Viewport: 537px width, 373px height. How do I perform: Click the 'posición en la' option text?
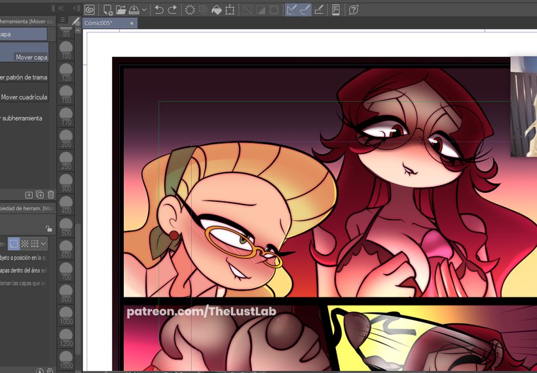pos(26,258)
